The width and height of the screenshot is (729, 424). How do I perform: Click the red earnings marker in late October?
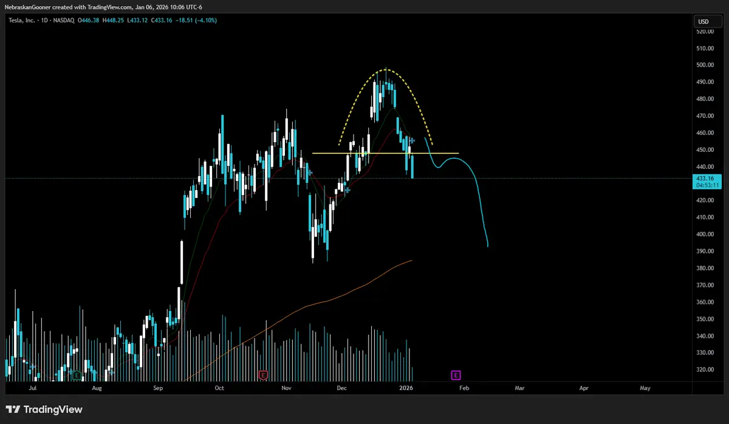pos(263,375)
